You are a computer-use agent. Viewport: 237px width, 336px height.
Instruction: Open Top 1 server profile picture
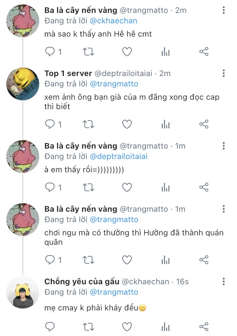tap(23, 84)
